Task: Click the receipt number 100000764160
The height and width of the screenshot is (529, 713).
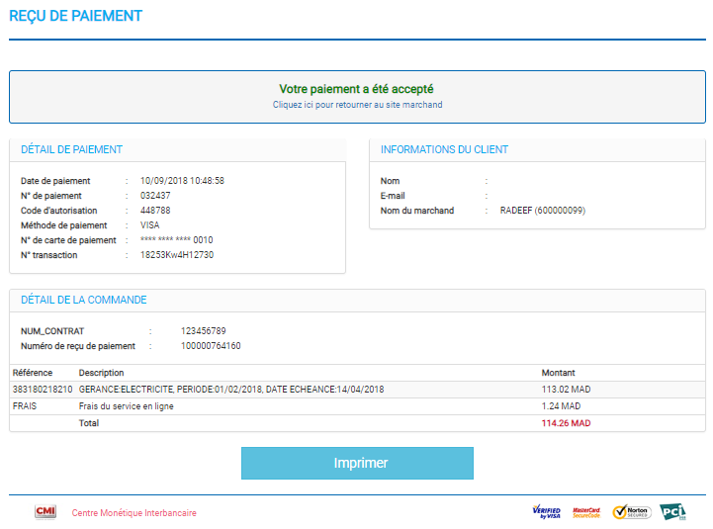Action: click(211, 346)
